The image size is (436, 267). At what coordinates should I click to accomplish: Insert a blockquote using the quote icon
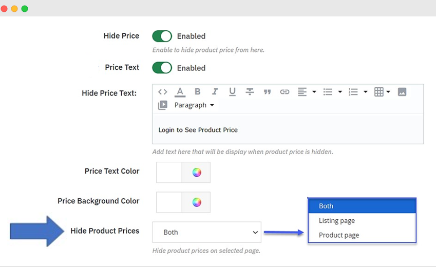click(x=267, y=92)
